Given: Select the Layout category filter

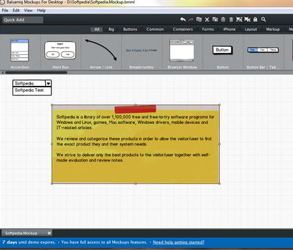Looking at the screenshot, I should point(250,29).
